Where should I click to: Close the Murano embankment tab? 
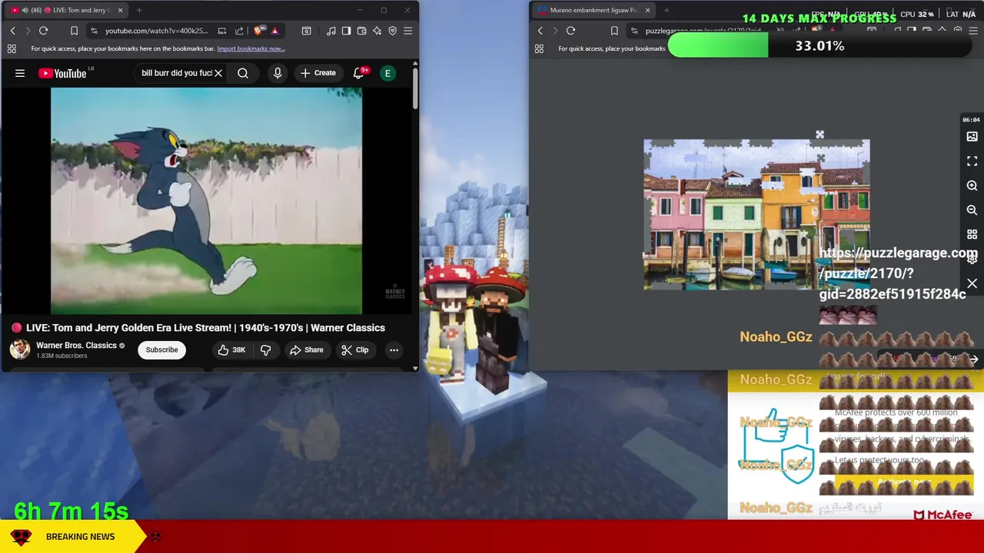click(x=647, y=10)
